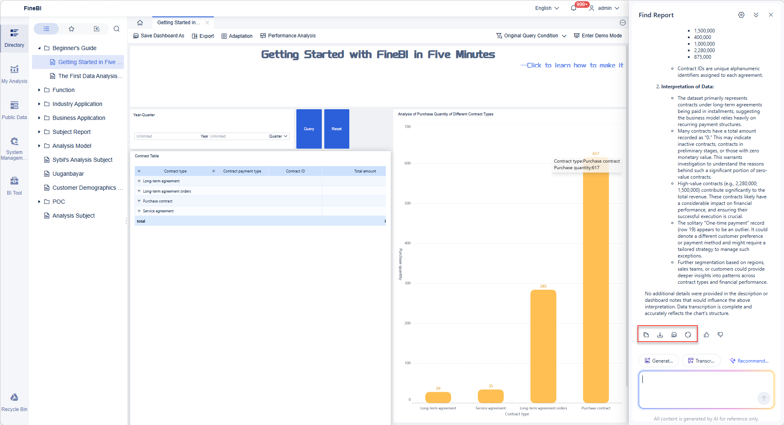Open the more options circle icon beside tabs
Screen dimensions: 784x425
(623, 23)
